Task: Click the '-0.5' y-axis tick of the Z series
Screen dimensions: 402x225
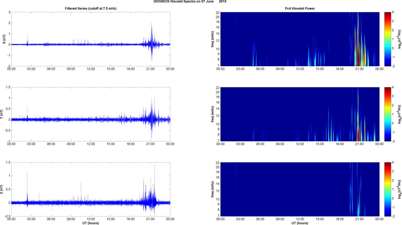Action: coord(8,216)
